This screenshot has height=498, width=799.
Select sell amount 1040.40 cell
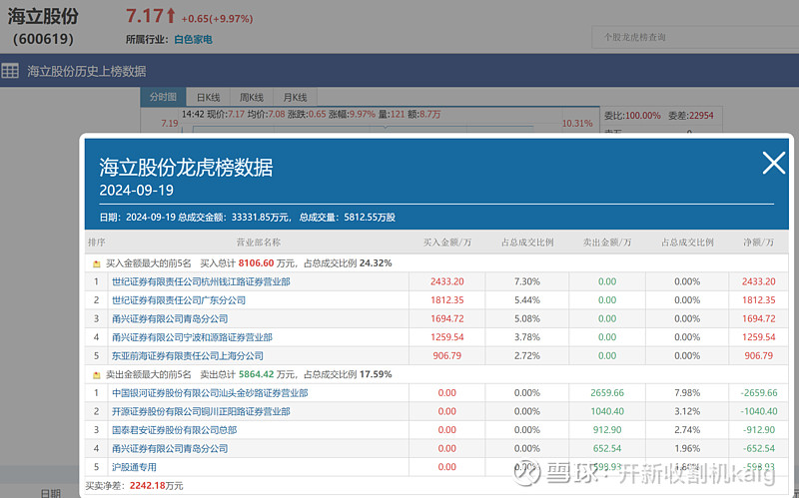607,411
